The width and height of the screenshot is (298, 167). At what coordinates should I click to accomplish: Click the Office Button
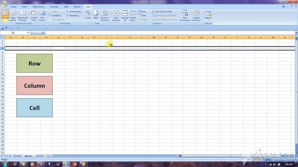[x=4, y=4]
